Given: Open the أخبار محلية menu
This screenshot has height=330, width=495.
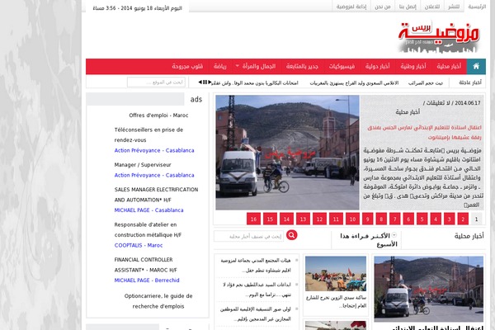Looking at the screenshot, I should 449,66.
